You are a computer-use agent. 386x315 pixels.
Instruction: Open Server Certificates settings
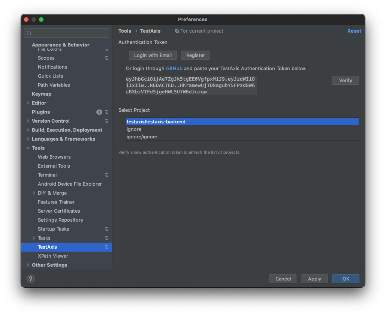(x=59, y=211)
